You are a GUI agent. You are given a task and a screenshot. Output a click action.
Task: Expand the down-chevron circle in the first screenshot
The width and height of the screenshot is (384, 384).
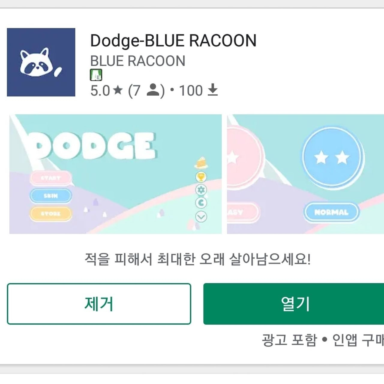(201, 217)
